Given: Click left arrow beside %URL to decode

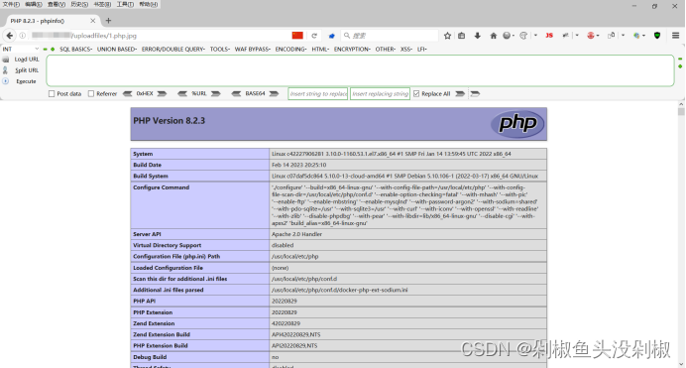Looking at the screenshot, I should [x=182, y=93].
